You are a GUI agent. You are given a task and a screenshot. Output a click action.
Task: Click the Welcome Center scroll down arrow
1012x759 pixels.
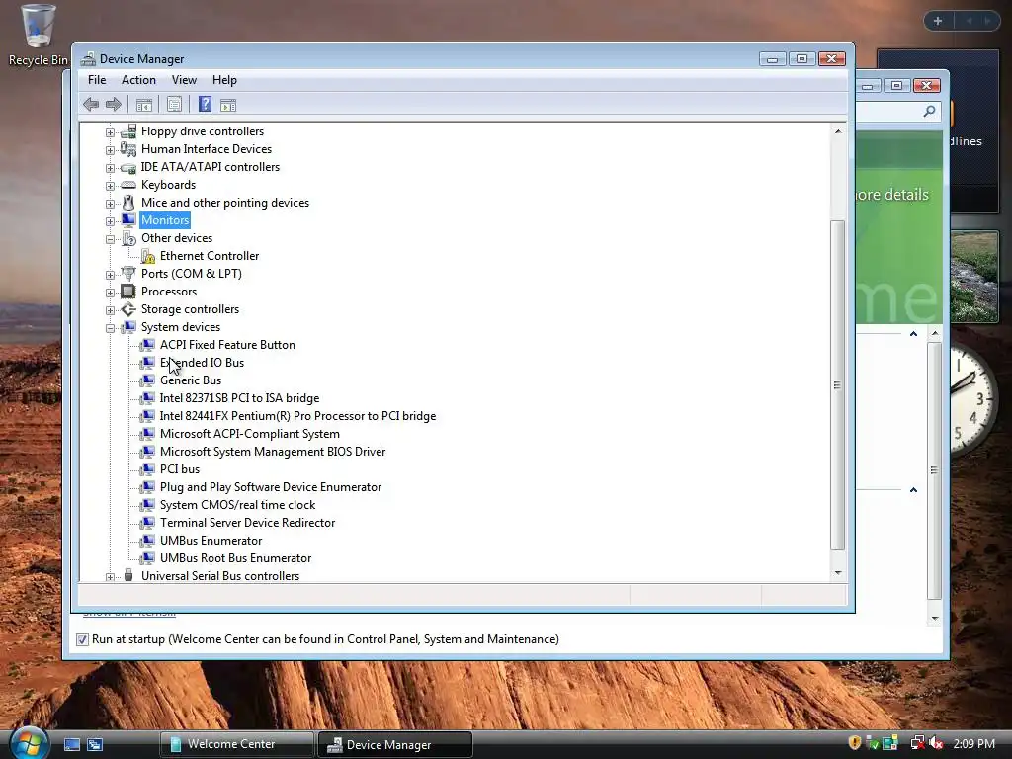(x=935, y=619)
